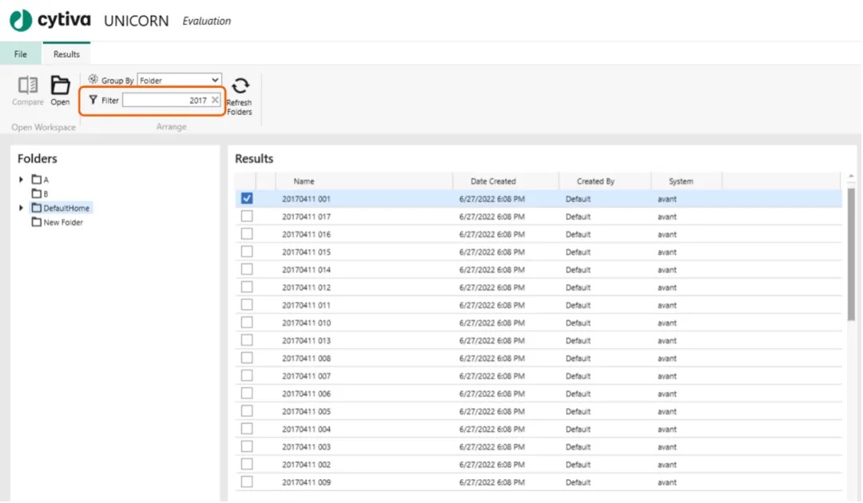Image resolution: width=863 pixels, height=503 pixels.
Task: Click the results scrollbar up arrow
Action: click(x=851, y=176)
